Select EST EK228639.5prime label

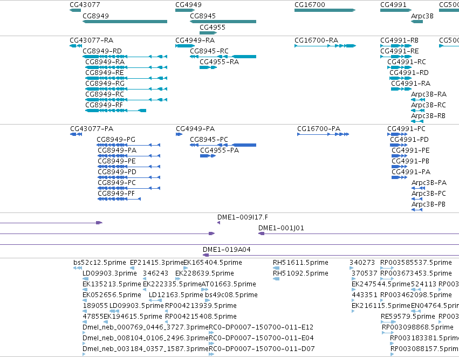pos(204,273)
